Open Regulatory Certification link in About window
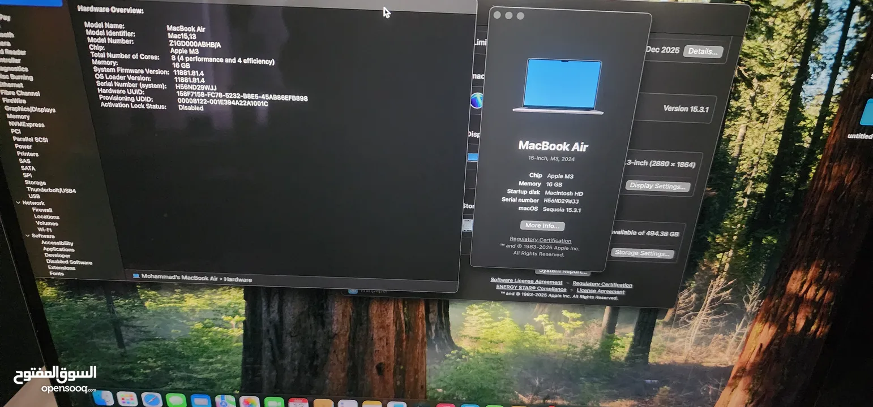Screen dimensions: 873x407 pos(540,240)
